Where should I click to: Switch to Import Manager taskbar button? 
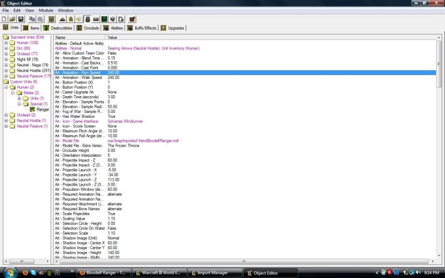215,272
